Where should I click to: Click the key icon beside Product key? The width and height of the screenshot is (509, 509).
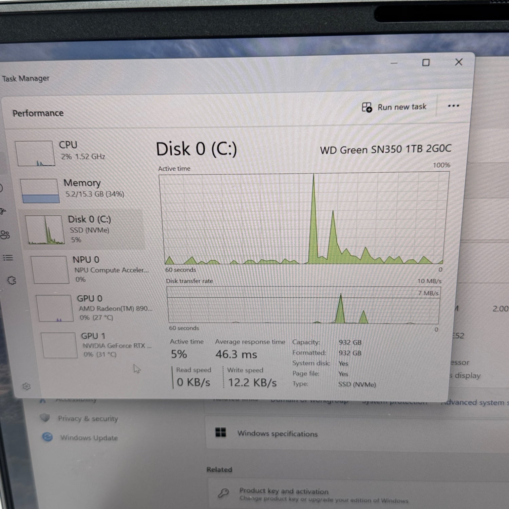(x=223, y=493)
